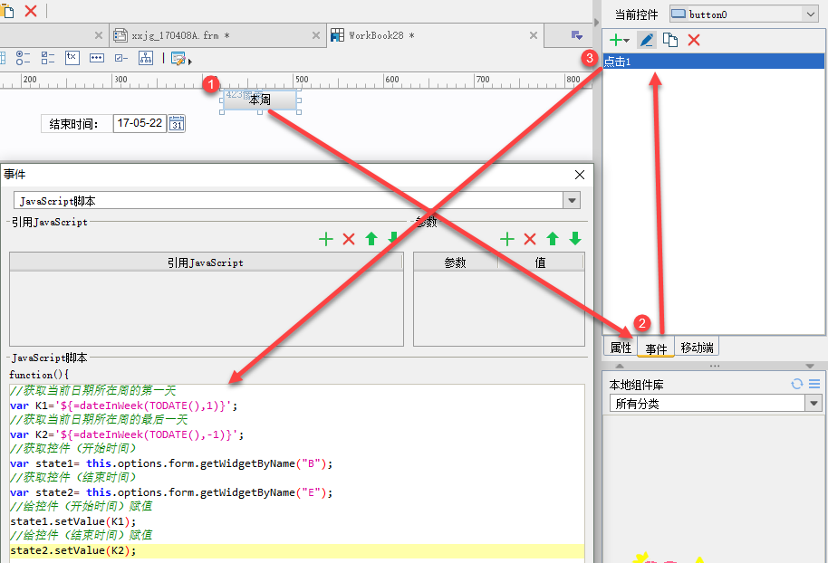828x563 pixels.
Task: Expand the add-event plus arrow menu
Action: [x=626, y=41]
